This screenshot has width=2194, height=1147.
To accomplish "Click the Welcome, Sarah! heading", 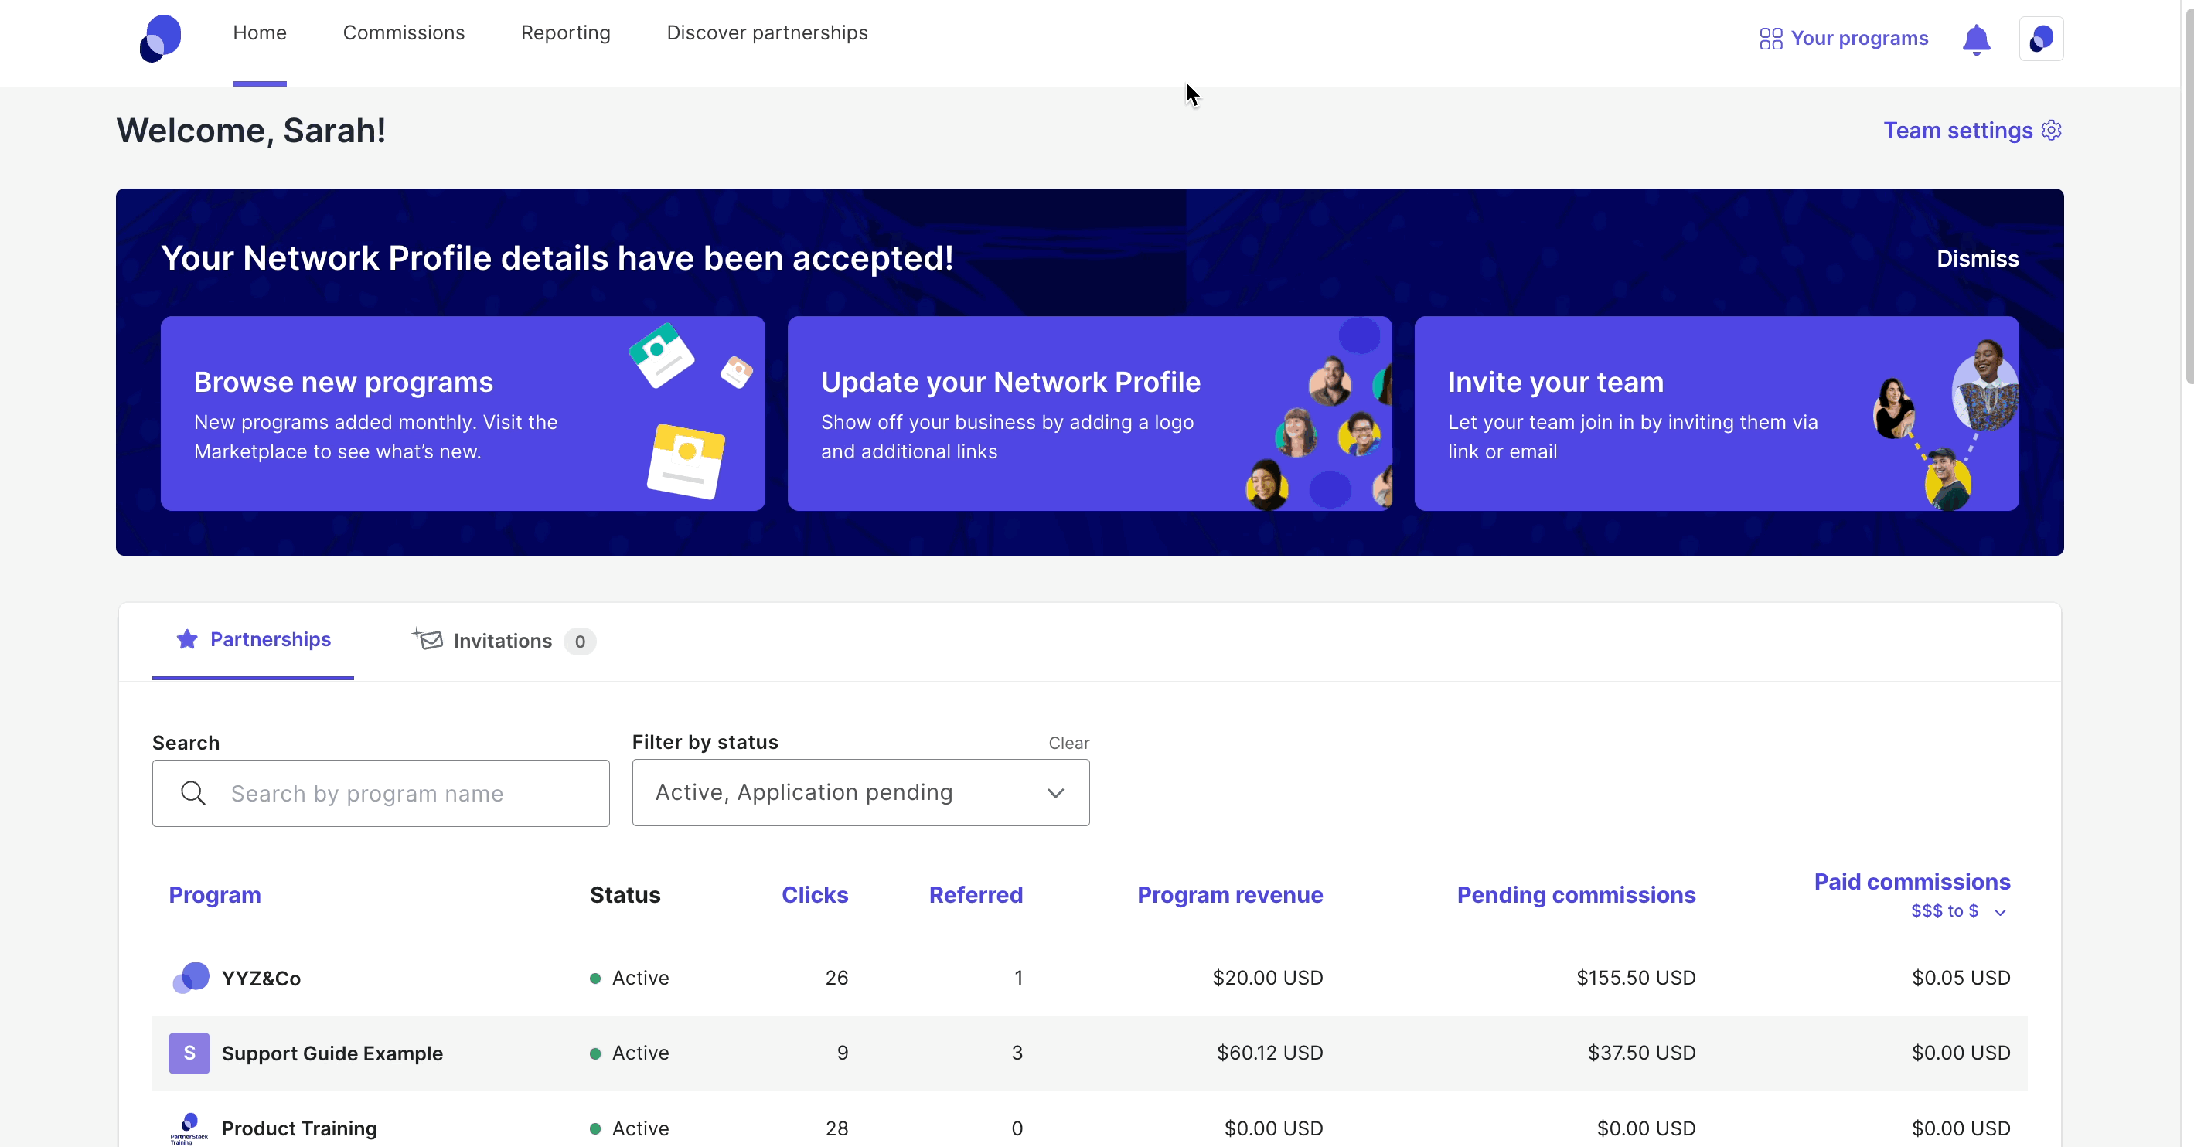I will pos(251,131).
